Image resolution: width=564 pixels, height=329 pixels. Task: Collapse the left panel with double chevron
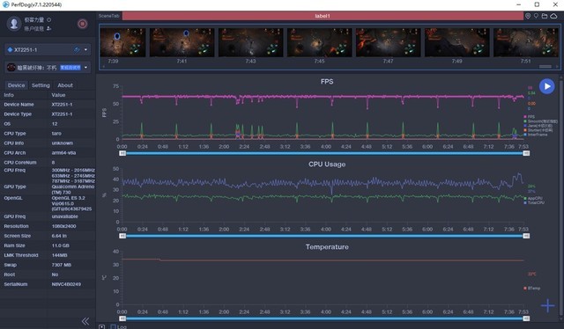pos(85,321)
